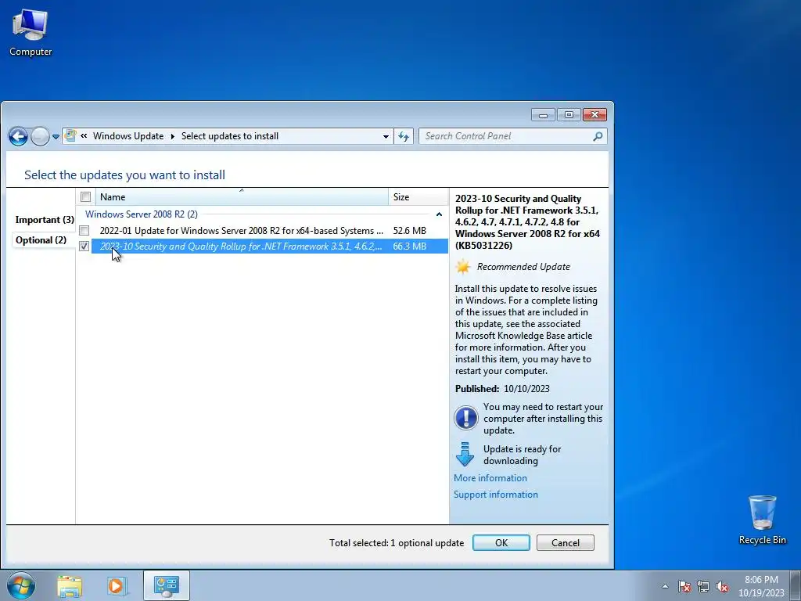Sort updates by the Name column
Viewport: 801px width, 601px height.
coord(242,196)
